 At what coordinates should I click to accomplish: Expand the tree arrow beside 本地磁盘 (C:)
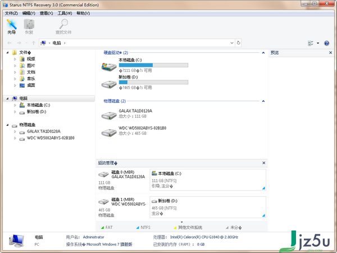point(15,105)
